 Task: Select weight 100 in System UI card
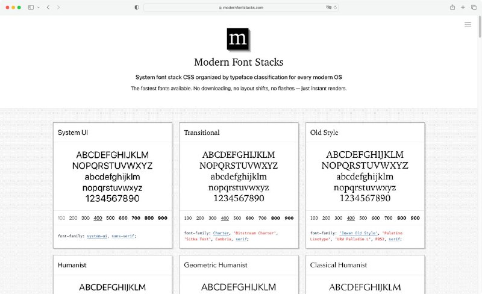pyautogui.click(x=61, y=218)
